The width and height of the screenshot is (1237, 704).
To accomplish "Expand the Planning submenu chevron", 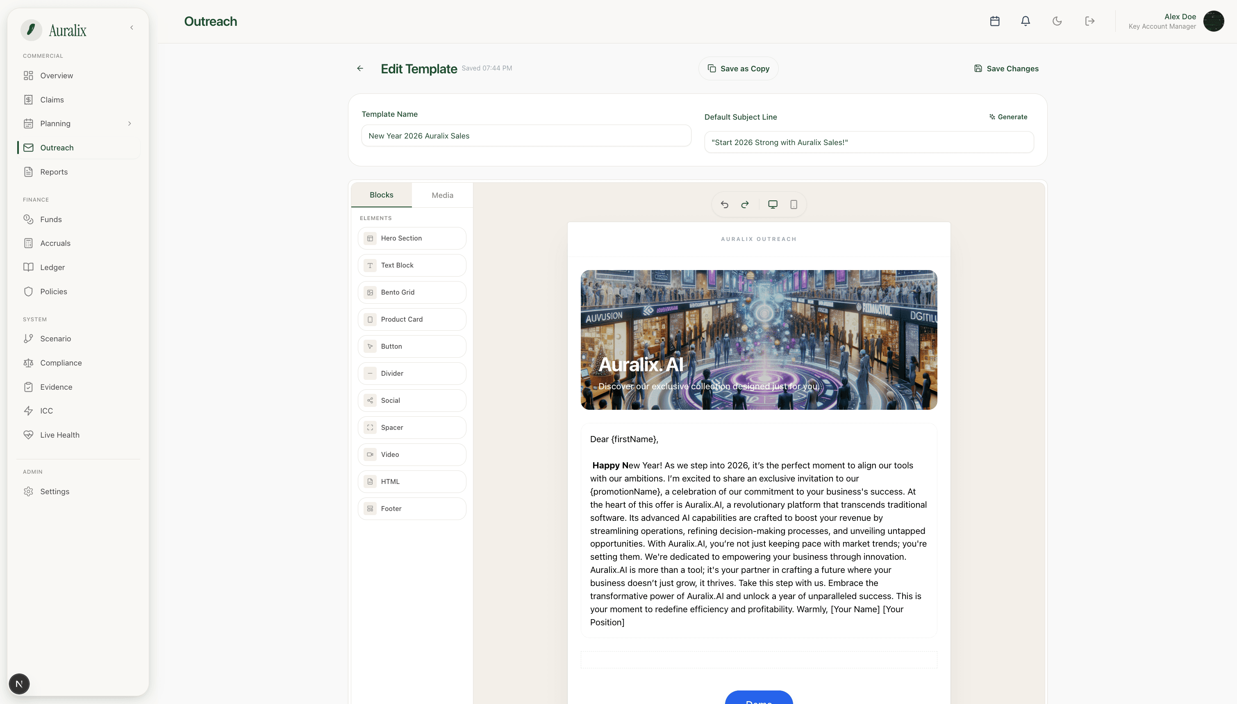I will 130,124.
